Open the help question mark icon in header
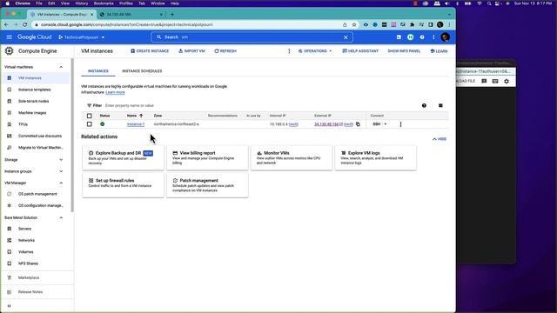The width and height of the screenshot is (557, 313). [x=422, y=37]
